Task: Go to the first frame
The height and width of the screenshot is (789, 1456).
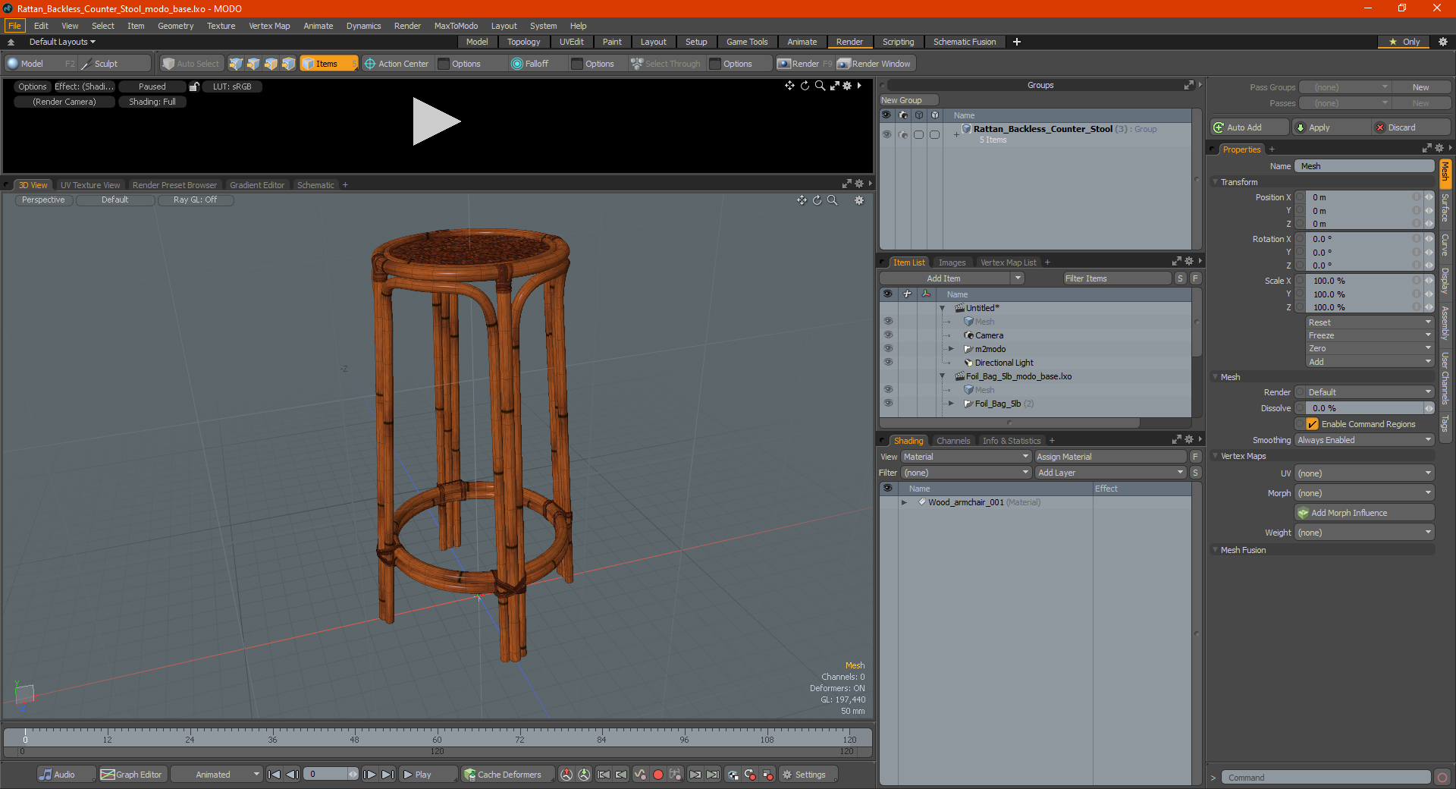Action: pyautogui.click(x=275, y=775)
